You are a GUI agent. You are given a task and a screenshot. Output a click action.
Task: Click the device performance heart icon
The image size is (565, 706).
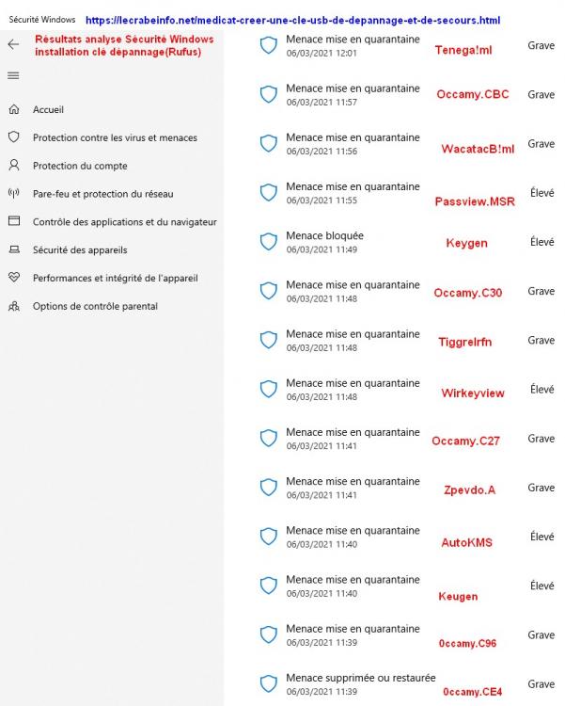coord(13,279)
